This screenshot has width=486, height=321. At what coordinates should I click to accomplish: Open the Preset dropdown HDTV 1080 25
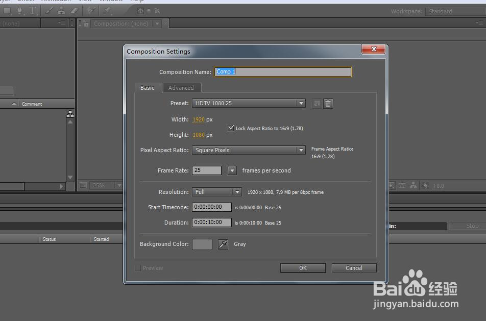249,103
